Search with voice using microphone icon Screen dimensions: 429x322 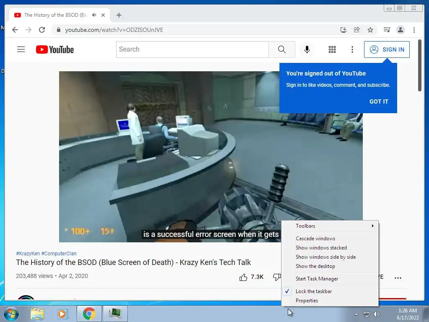pos(307,49)
